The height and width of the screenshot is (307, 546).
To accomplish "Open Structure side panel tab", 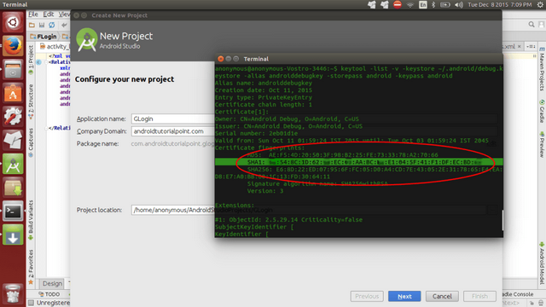I will pyautogui.click(x=31, y=101).
